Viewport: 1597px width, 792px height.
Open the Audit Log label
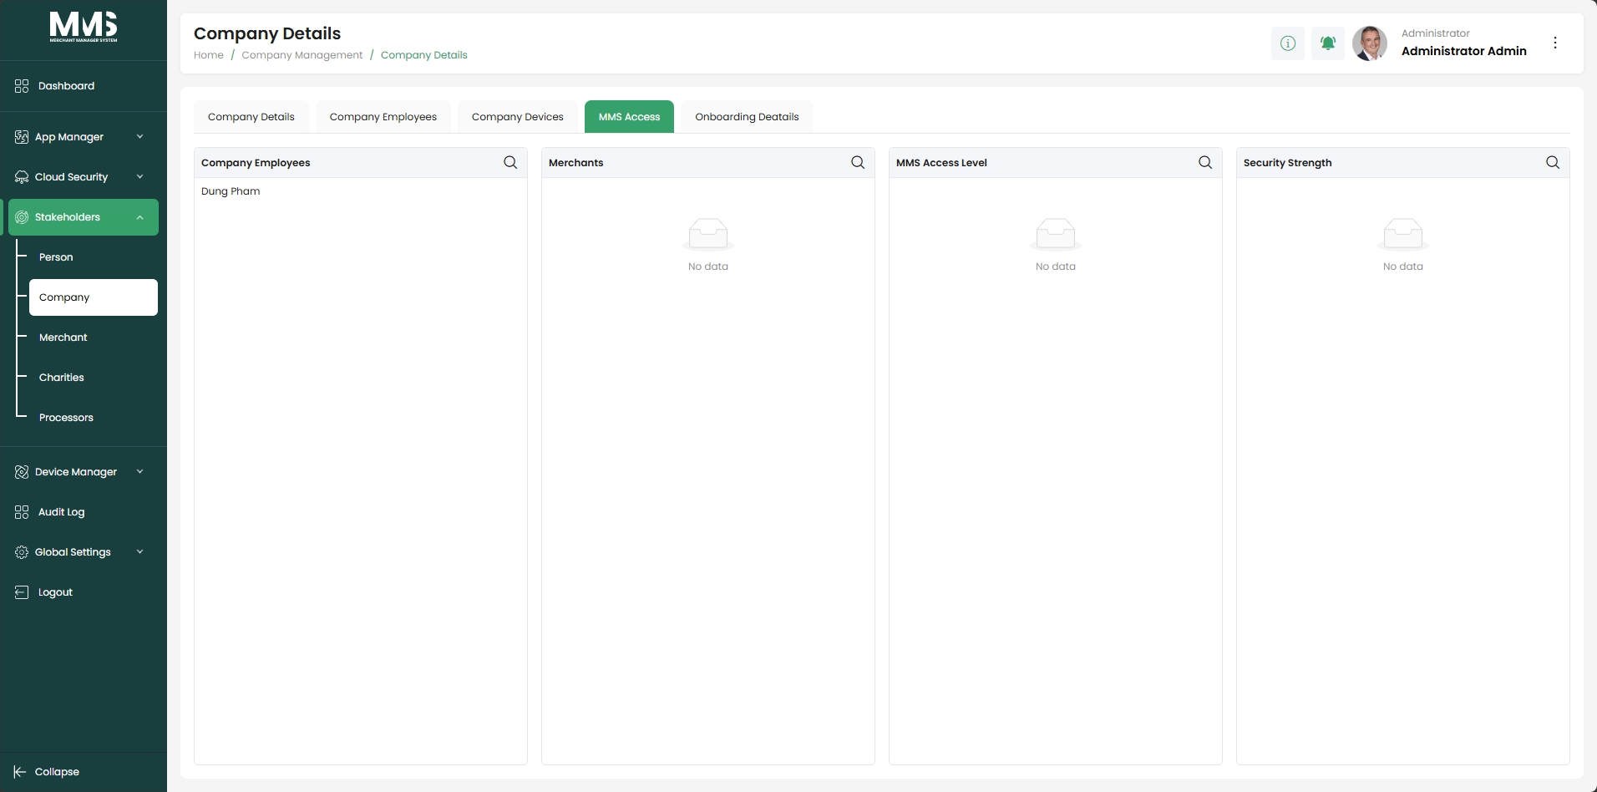pyautogui.click(x=62, y=512)
